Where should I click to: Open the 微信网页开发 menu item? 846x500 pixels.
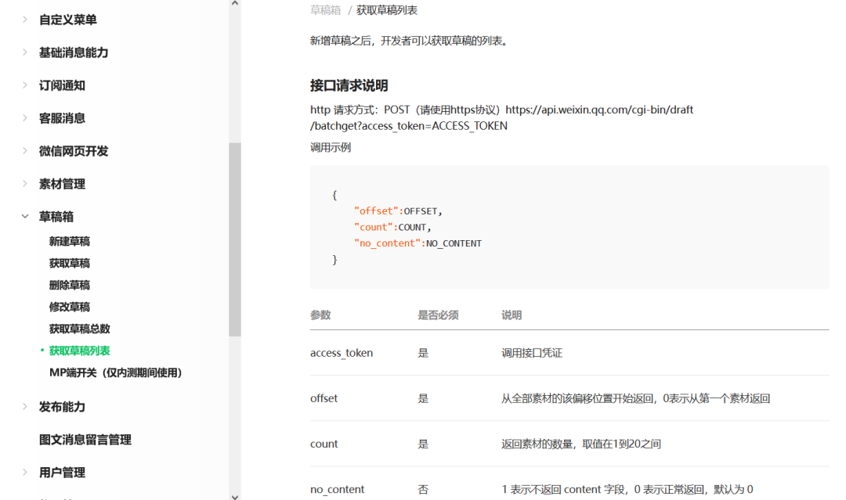74,151
